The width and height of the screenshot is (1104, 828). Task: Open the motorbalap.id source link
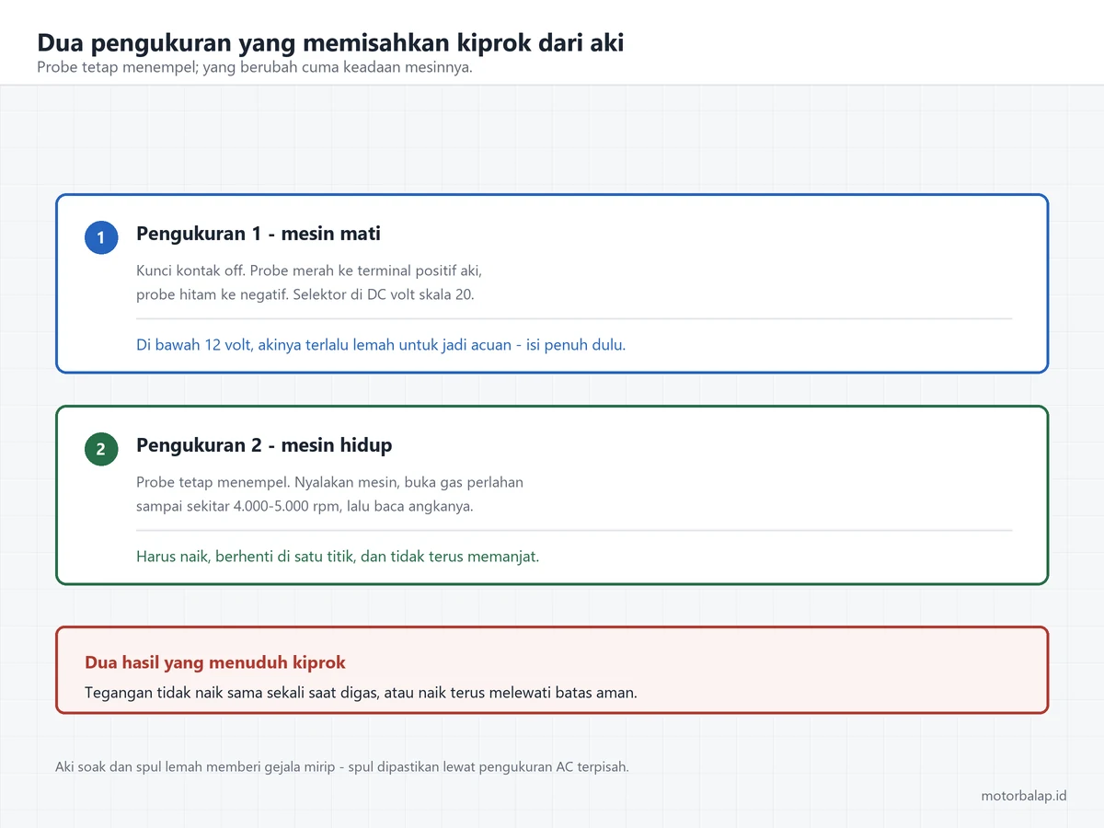pos(1024,796)
